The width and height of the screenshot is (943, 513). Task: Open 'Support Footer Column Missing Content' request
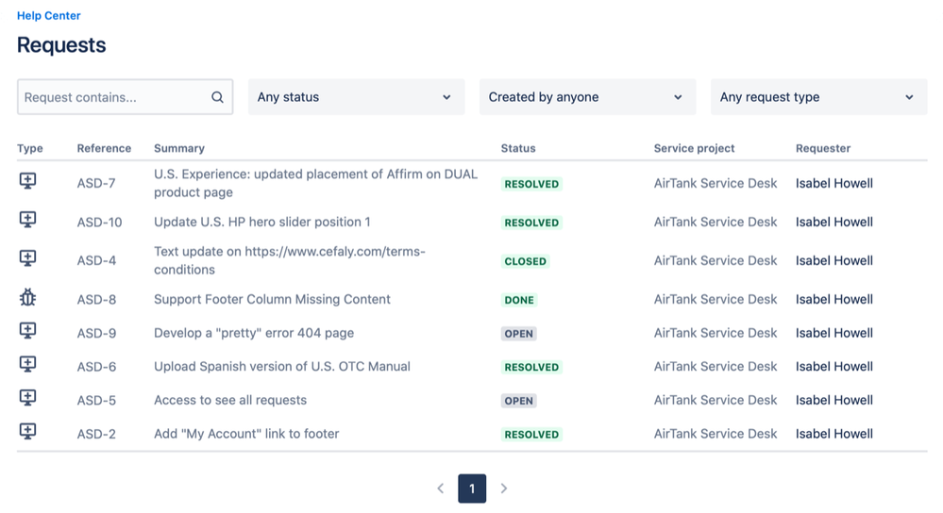(x=272, y=299)
